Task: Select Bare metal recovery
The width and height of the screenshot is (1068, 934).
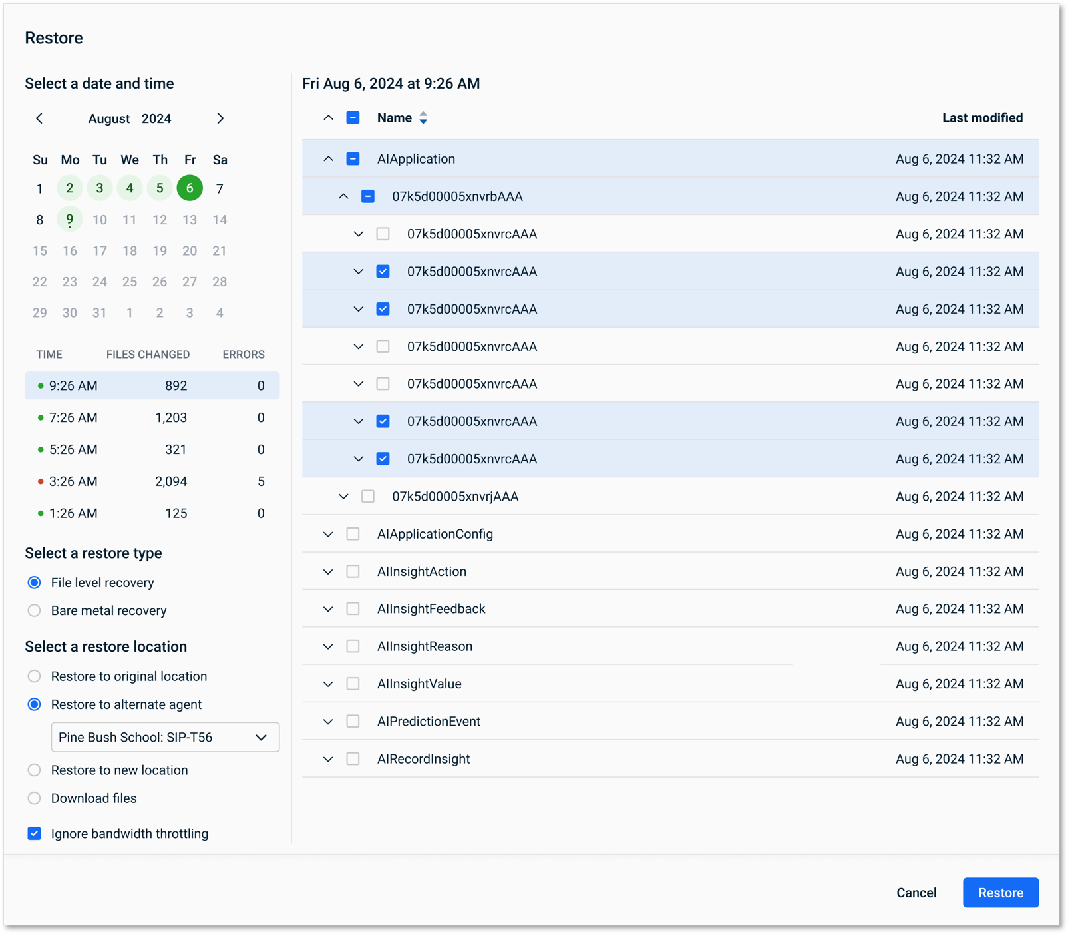Action: point(34,610)
